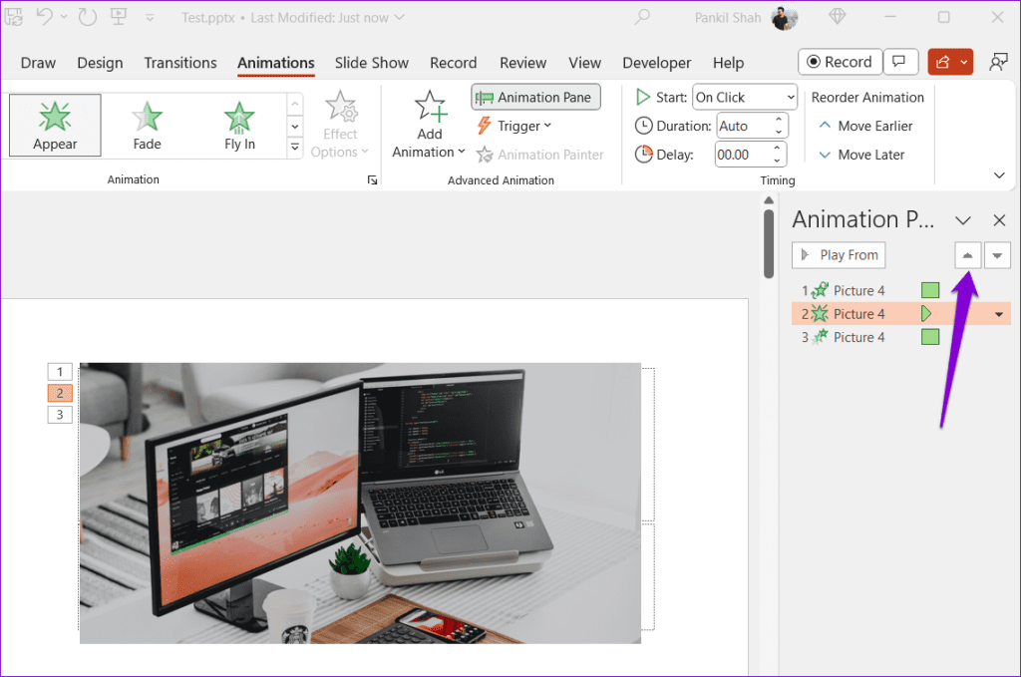This screenshot has height=677, width=1021.
Task: Open Effect Options in the ribbon
Action: (341, 124)
